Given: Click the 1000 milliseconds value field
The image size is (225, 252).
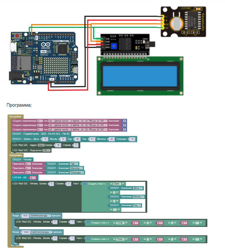Looking at the screenshot, I should click(x=26, y=232).
